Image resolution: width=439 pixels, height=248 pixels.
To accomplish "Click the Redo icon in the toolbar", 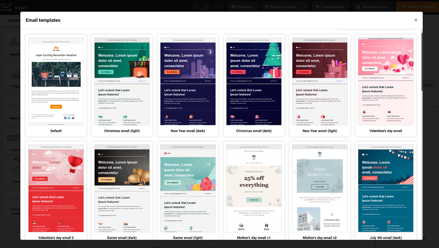I will point(219,7).
